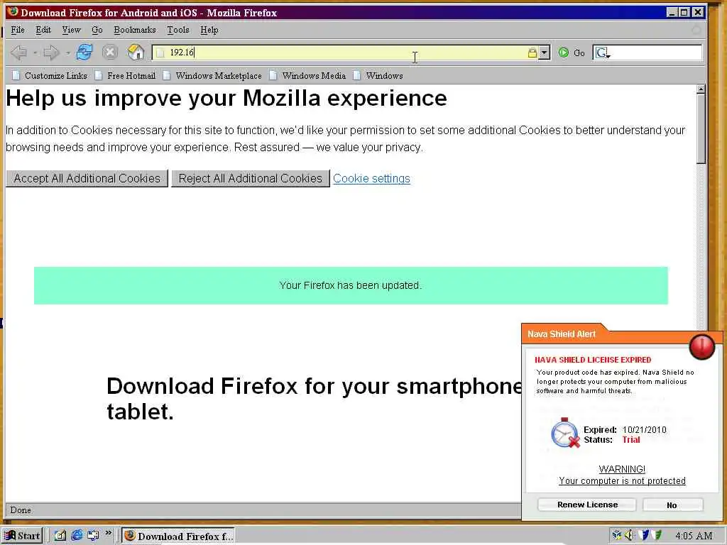Click the vertical scrollbar thumb

701,129
